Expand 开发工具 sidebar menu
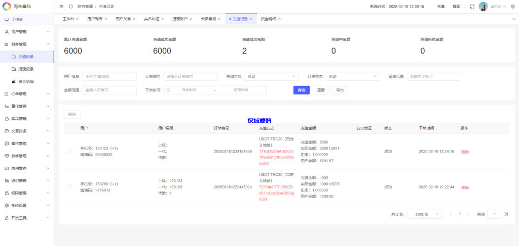 click(x=27, y=218)
